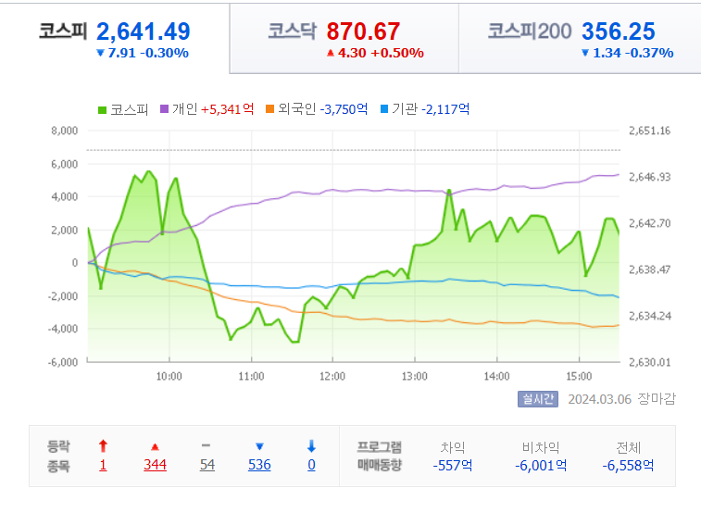Screen dimensions: 701x513
Task: Click the 차익 value -557억
Action: point(453,466)
